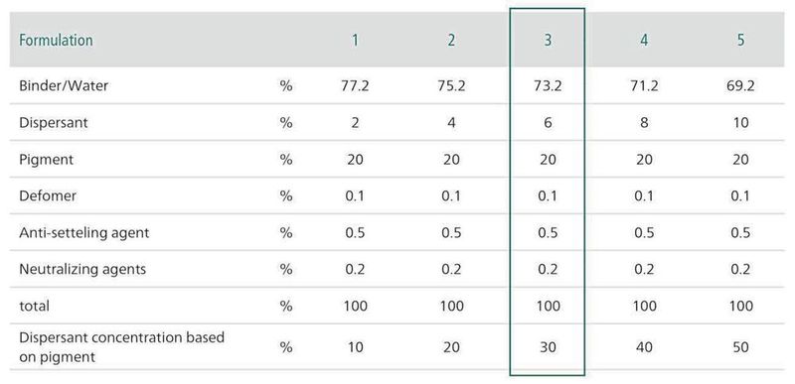Select the Pigment row label
The image size is (795, 384).
click(46, 160)
